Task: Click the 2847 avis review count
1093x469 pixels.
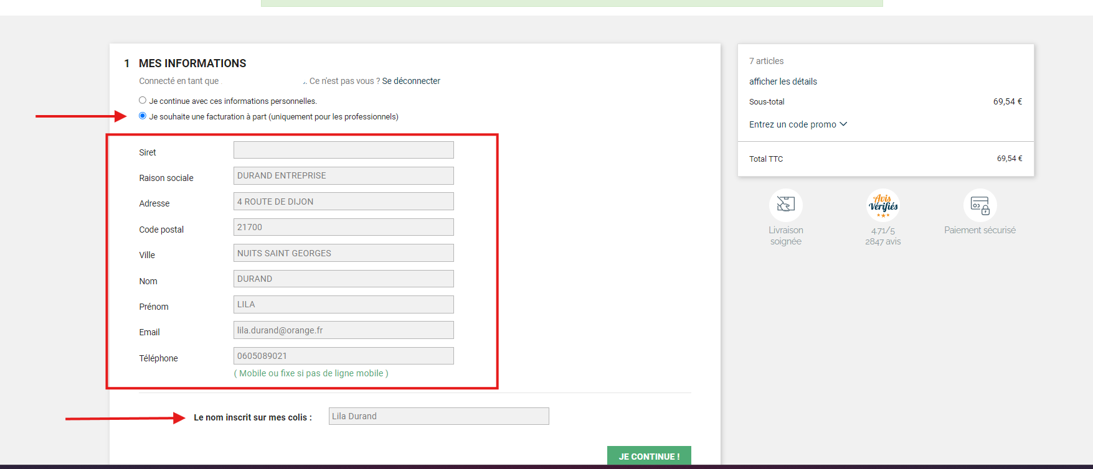Action: tap(882, 241)
